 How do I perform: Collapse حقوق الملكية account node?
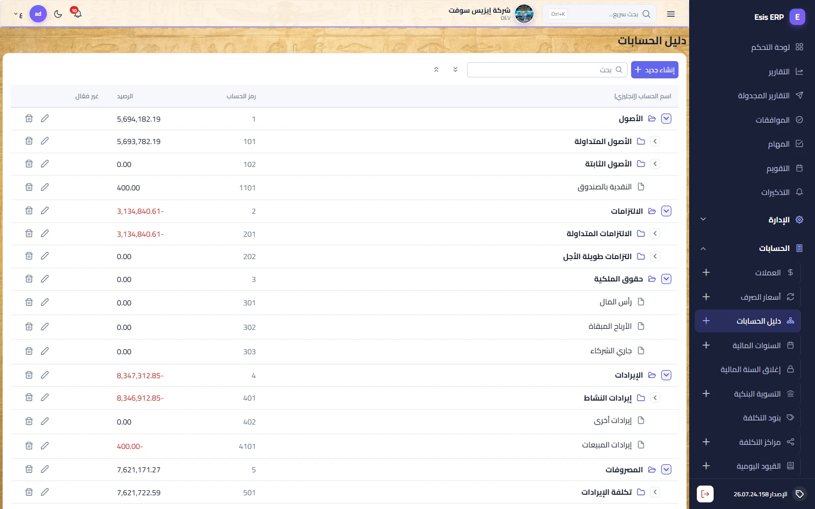click(x=666, y=279)
